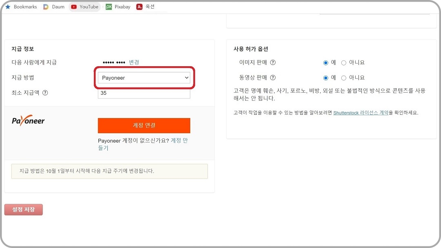Image resolution: width=441 pixels, height=248 pixels.
Task: Open the Pixabay bookmark
Action: click(118, 7)
